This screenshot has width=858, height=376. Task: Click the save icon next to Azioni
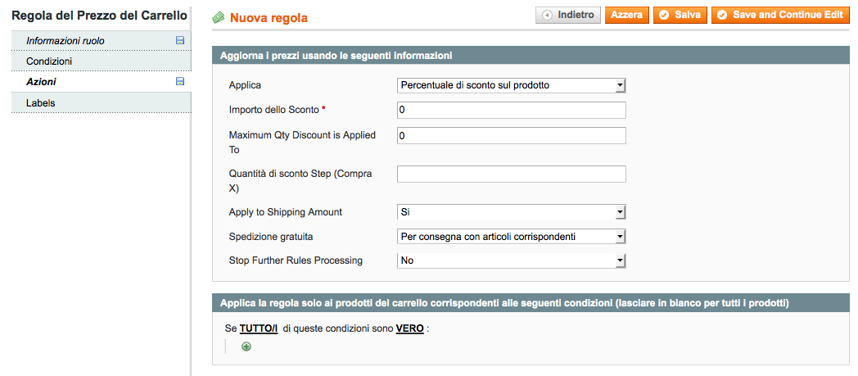coord(180,82)
